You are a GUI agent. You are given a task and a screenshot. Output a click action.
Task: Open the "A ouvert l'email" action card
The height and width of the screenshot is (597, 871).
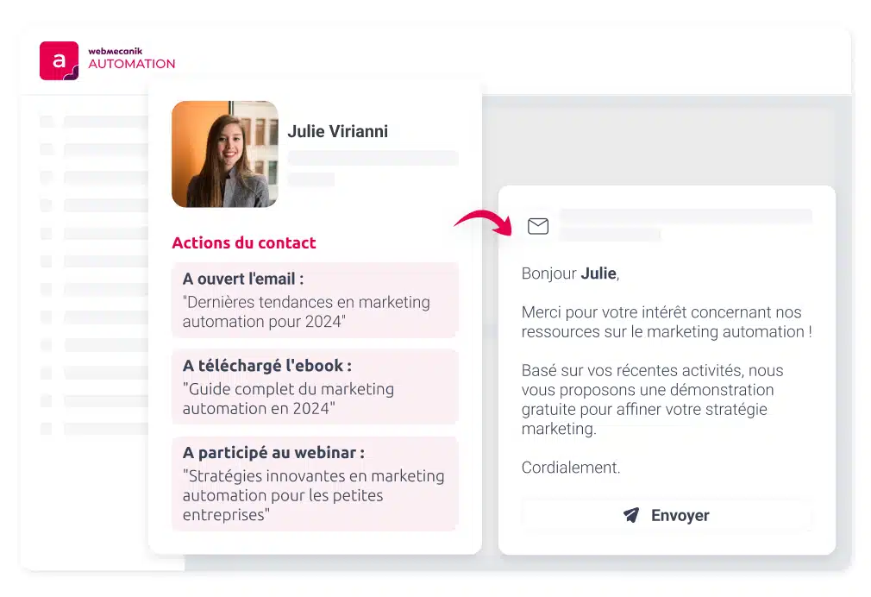[315, 300]
